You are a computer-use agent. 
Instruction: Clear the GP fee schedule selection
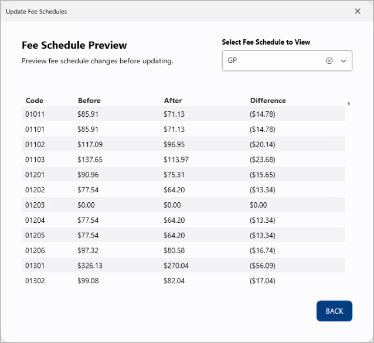(x=329, y=60)
